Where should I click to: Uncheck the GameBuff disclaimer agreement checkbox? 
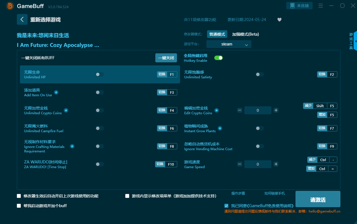click(226, 206)
